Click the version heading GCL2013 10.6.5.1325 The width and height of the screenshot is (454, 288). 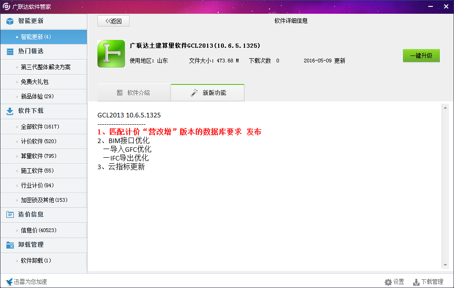pyautogui.click(x=129, y=115)
